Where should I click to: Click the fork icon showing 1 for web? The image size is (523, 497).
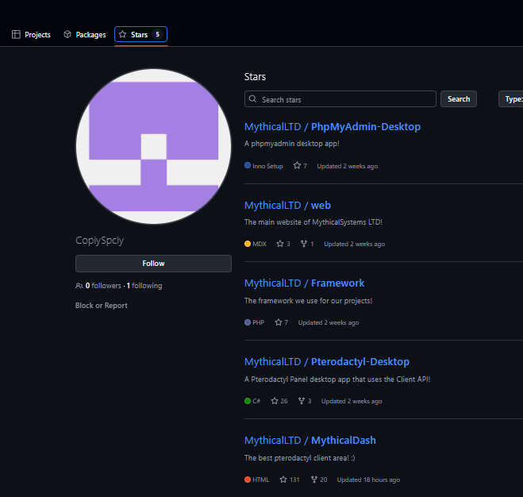click(x=304, y=244)
